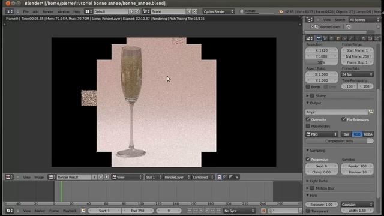Open the info editor type selector

coord(10,11)
